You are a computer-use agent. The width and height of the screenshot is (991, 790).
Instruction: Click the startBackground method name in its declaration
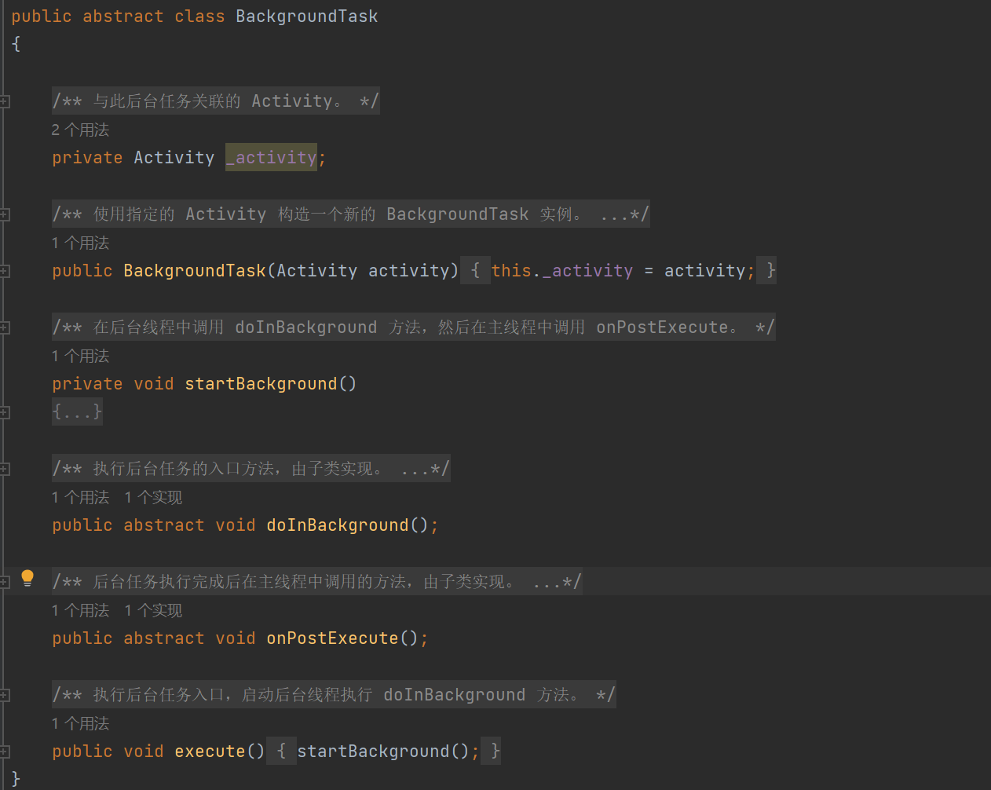tap(261, 384)
